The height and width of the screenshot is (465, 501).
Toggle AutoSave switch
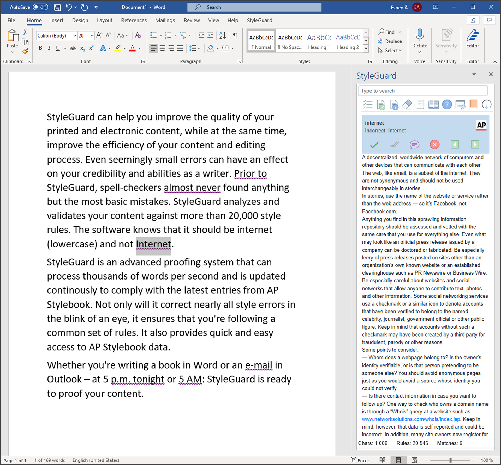(x=40, y=7)
